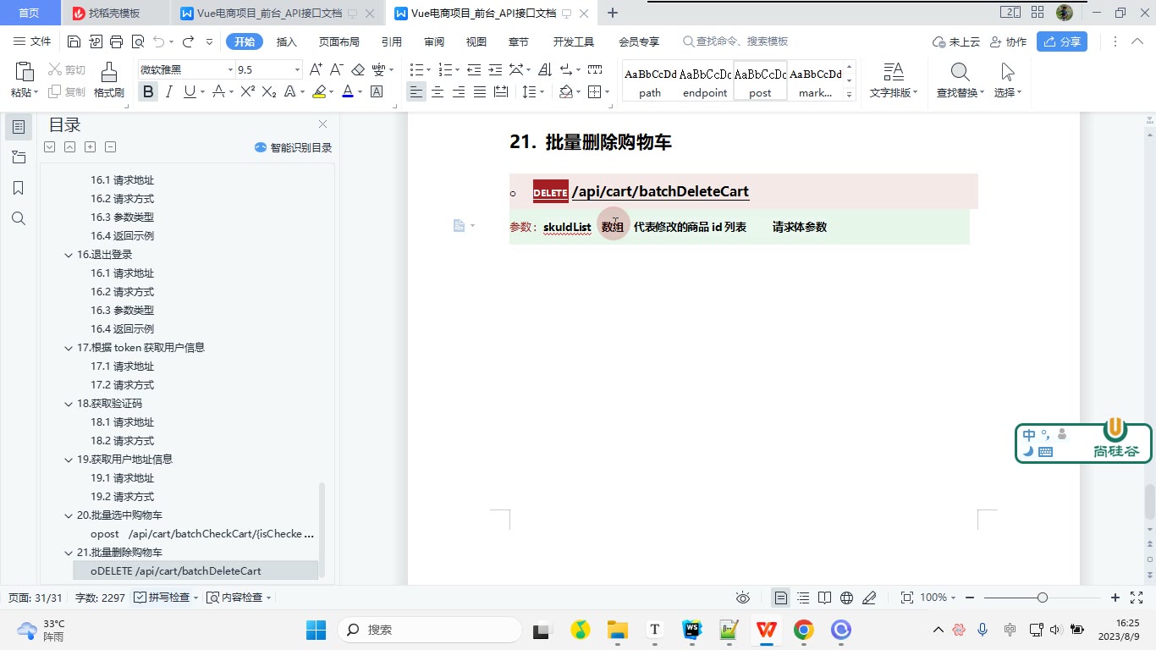1156x650 pixels.
Task: Click the print icon in quick toolbar
Action: (x=117, y=41)
